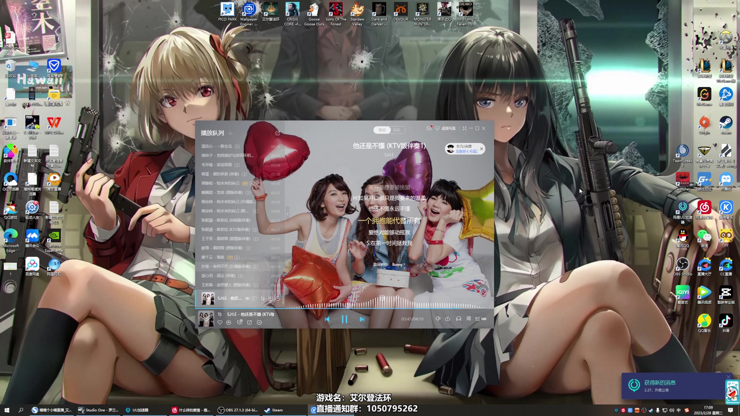This screenshot has width=740, height=416.
Task: Open the 抖音 desktop icon
Action: [x=726, y=323]
